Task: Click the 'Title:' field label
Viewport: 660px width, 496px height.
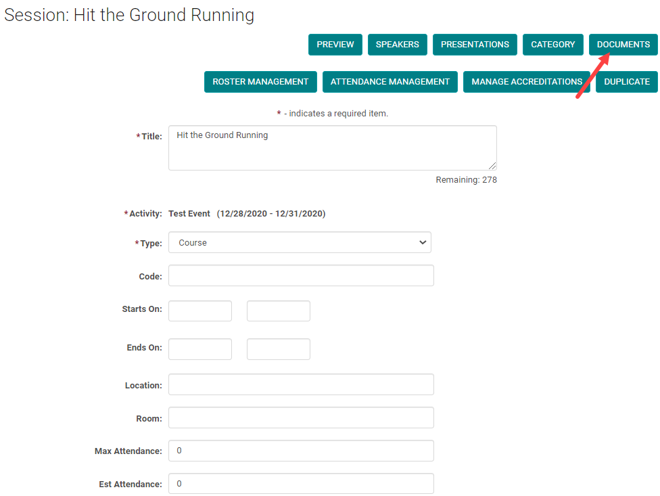Action: tap(151, 137)
